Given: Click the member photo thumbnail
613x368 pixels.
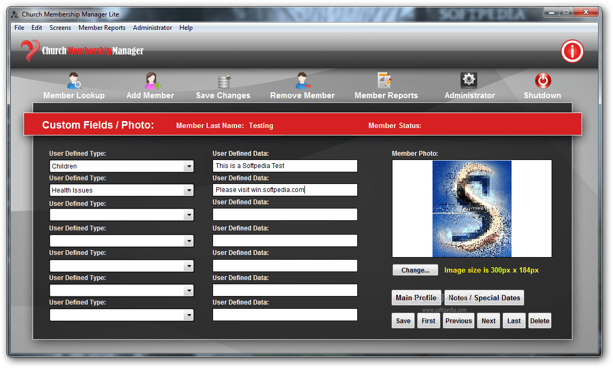Looking at the screenshot, I should [471, 208].
